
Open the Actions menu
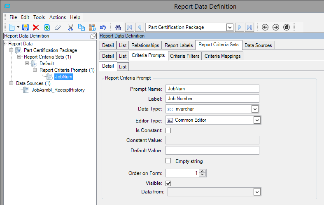point(57,17)
